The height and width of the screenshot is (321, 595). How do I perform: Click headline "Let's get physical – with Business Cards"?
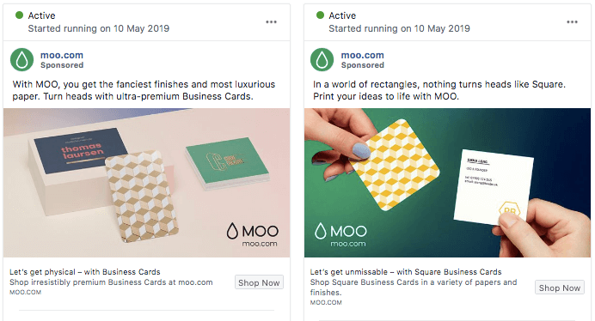[85, 272]
